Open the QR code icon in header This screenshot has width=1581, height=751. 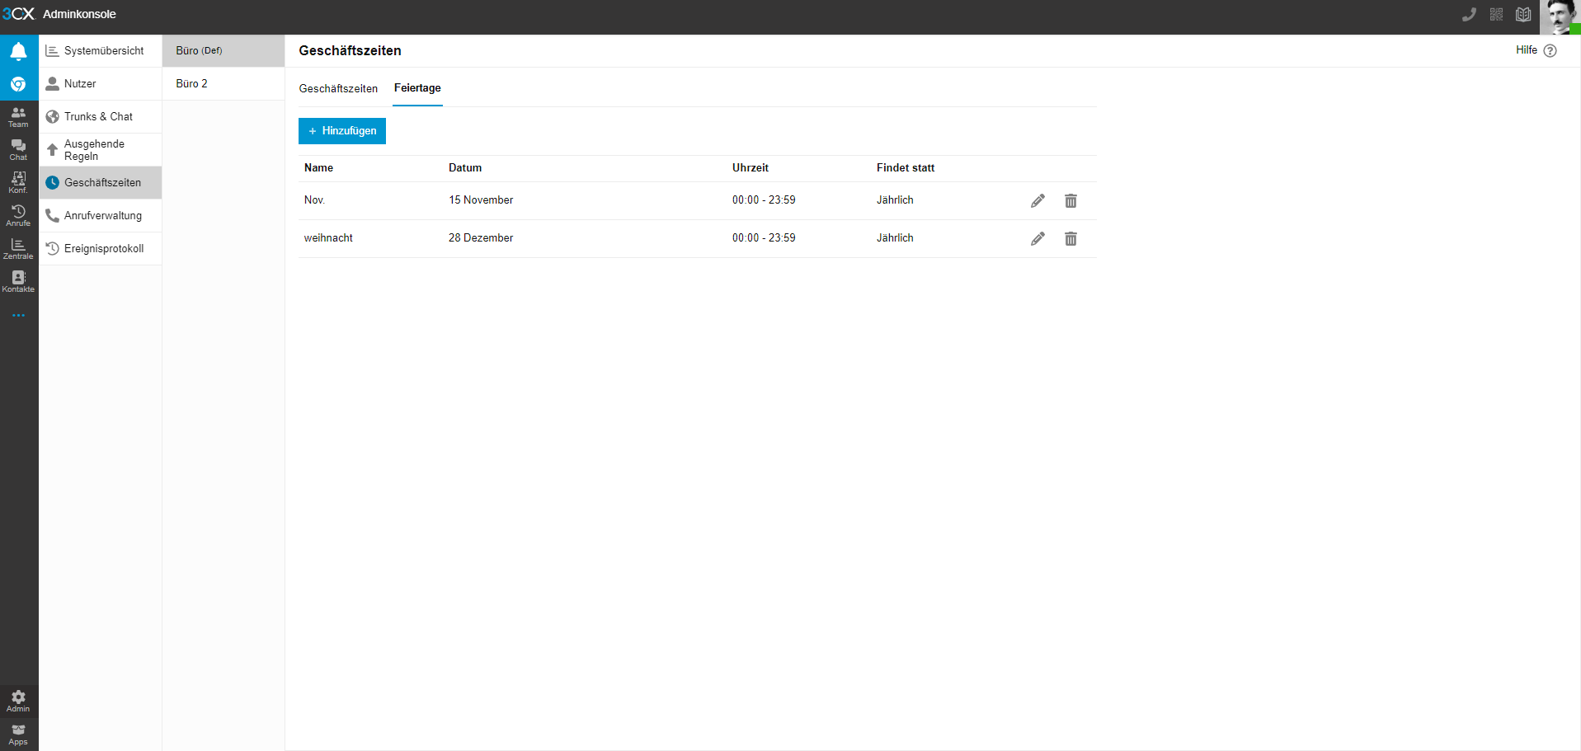pos(1496,15)
